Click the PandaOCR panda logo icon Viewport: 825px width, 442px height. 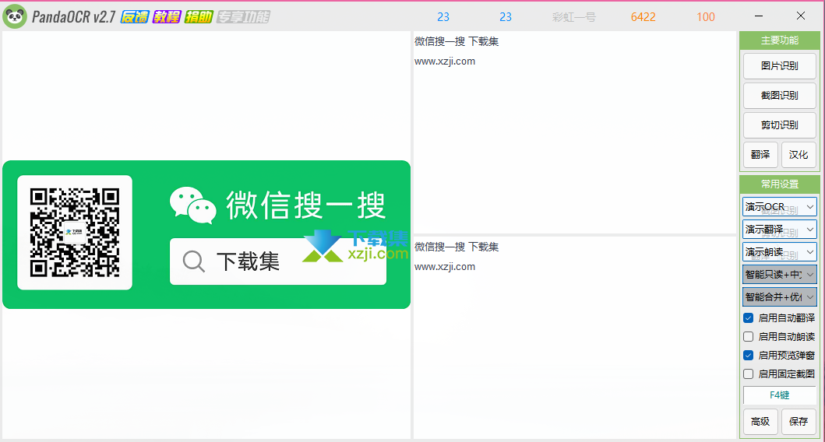[15, 17]
